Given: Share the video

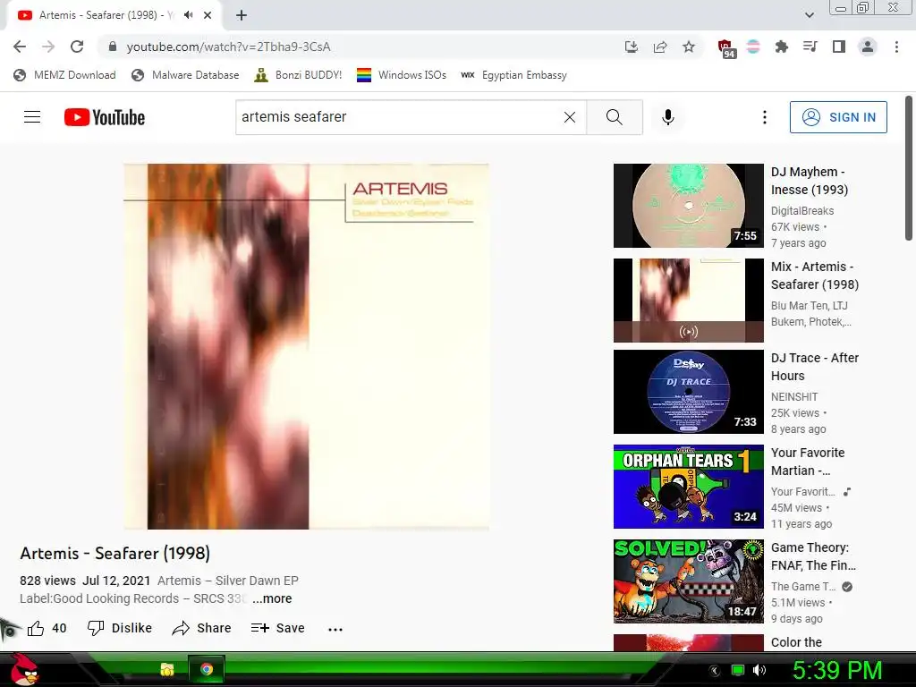Looking at the screenshot, I should click(x=201, y=628).
